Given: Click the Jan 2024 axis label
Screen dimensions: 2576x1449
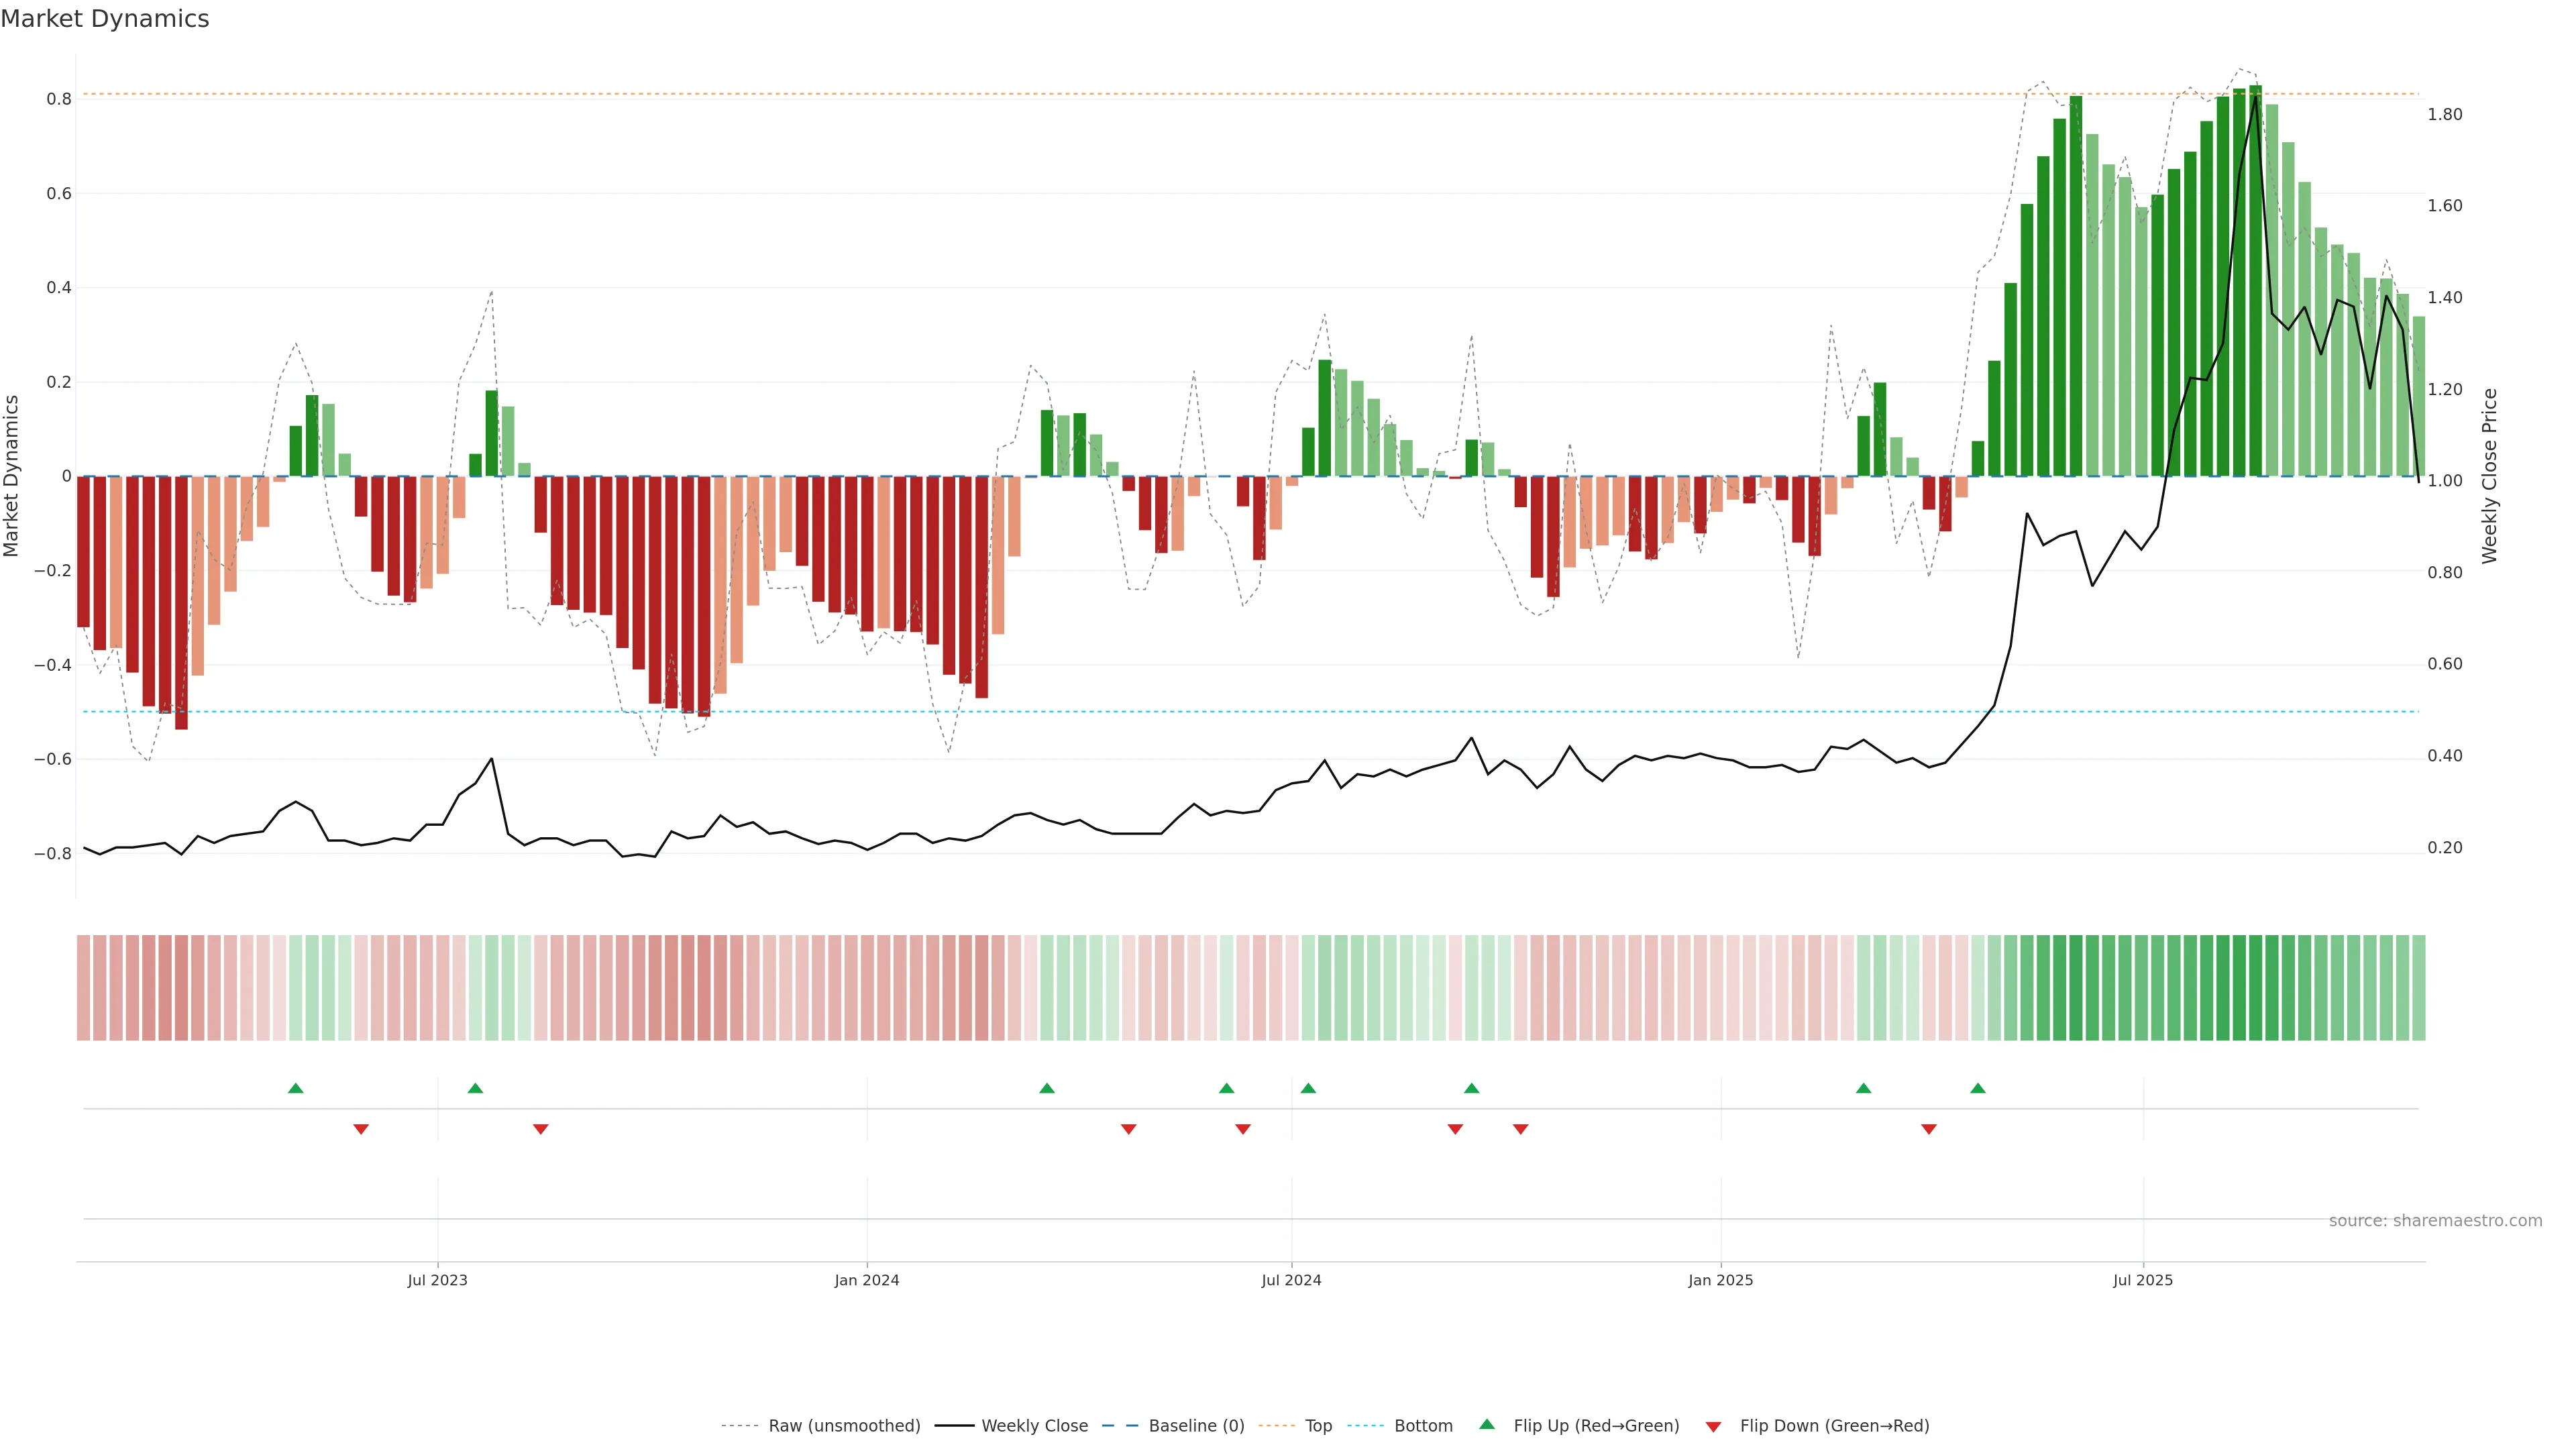Looking at the screenshot, I should [867, 1280].
